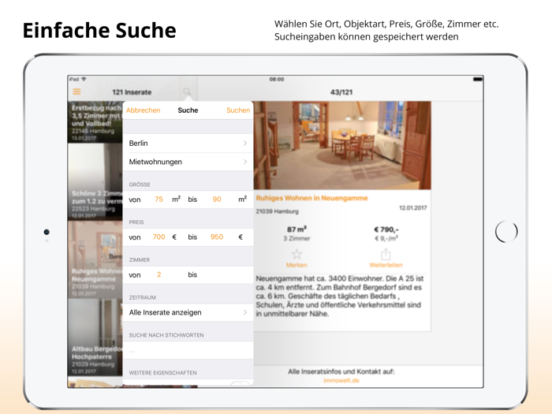
Task: Tap the magnifier search icon
Action: point(187,92)
